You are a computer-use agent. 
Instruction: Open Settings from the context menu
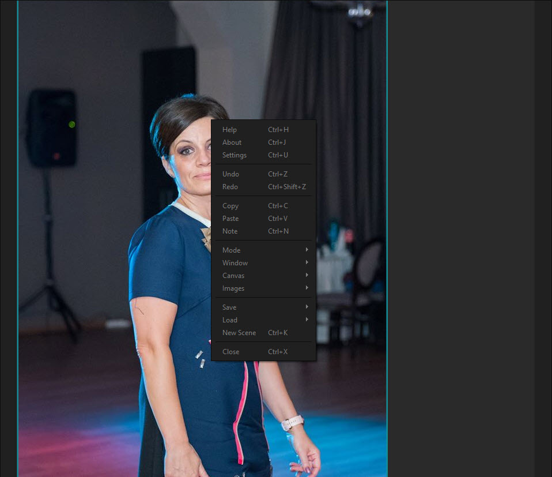(263, 155)
